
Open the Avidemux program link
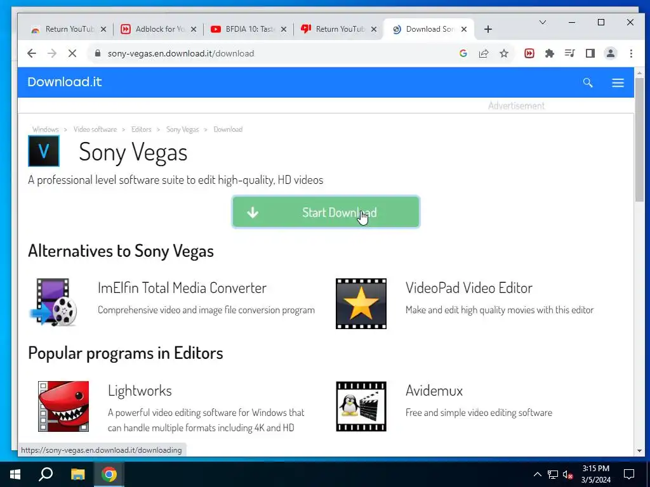pyautogui.click(x=434, y=391)
